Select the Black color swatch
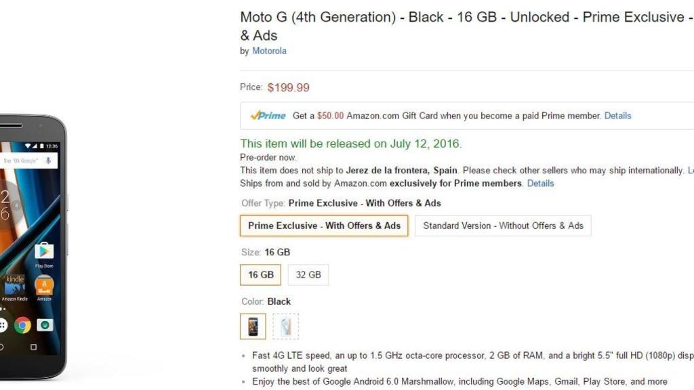Image resolution: width=694 pixels, height=390 pixels. pos(253,326)
